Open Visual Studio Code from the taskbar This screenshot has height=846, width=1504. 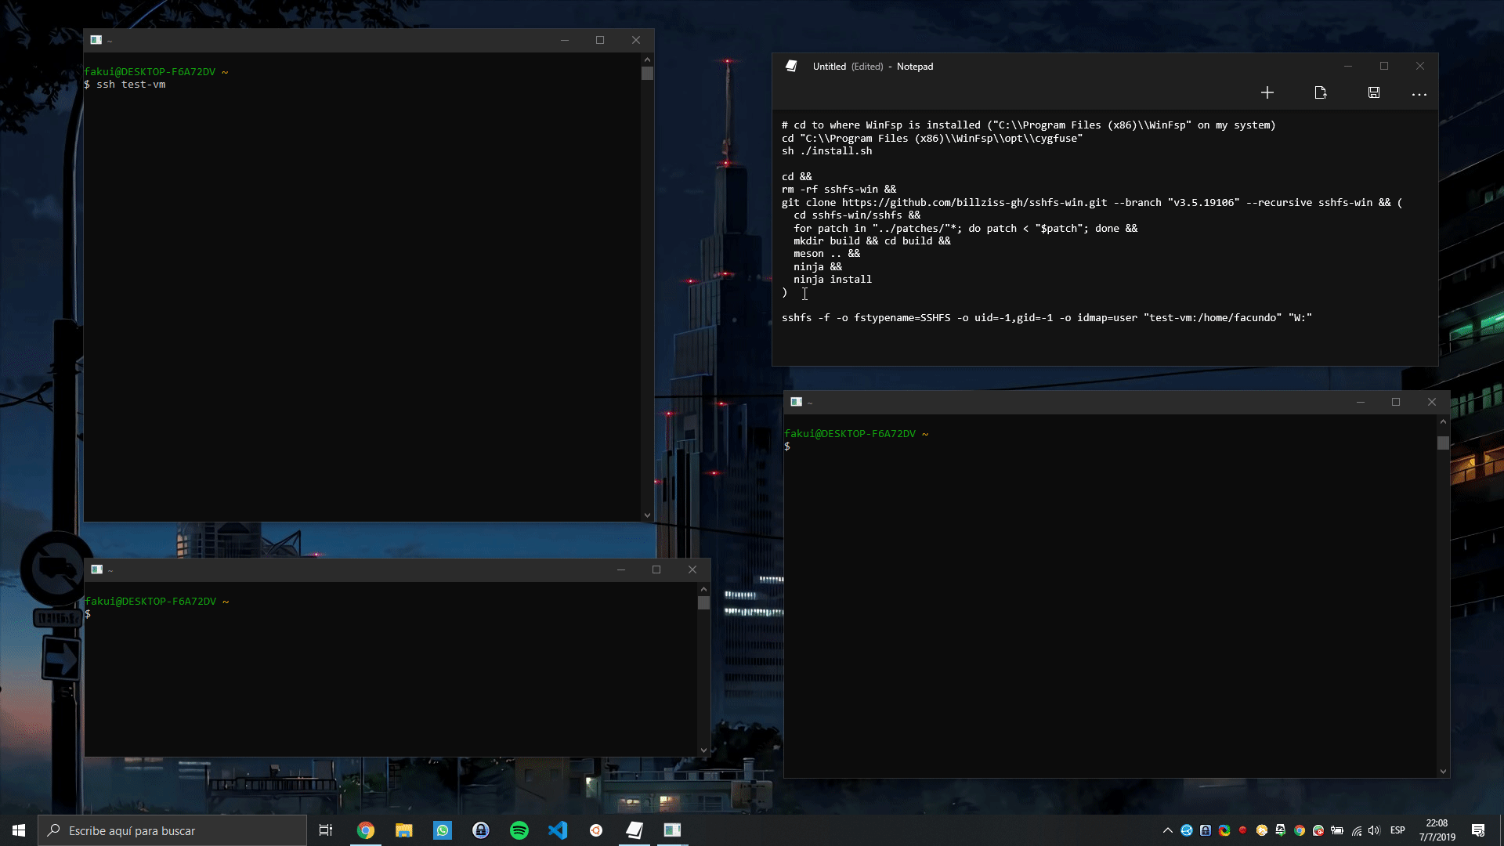point(558,830)
